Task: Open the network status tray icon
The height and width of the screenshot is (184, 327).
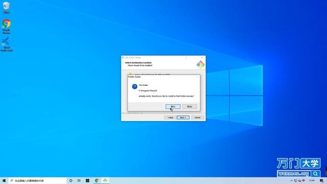Action: point(295,180)
